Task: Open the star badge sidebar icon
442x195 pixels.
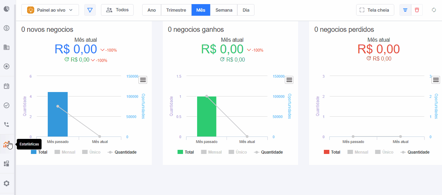Action: (x=6, y=66)
